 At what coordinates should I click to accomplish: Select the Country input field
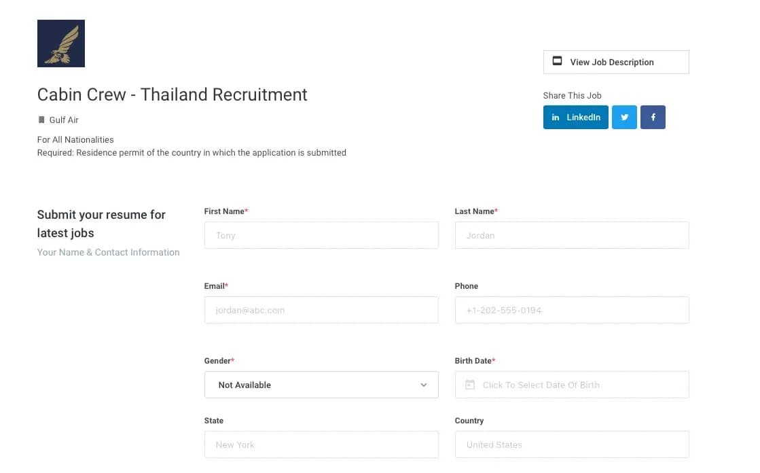[x=571, y=444]
